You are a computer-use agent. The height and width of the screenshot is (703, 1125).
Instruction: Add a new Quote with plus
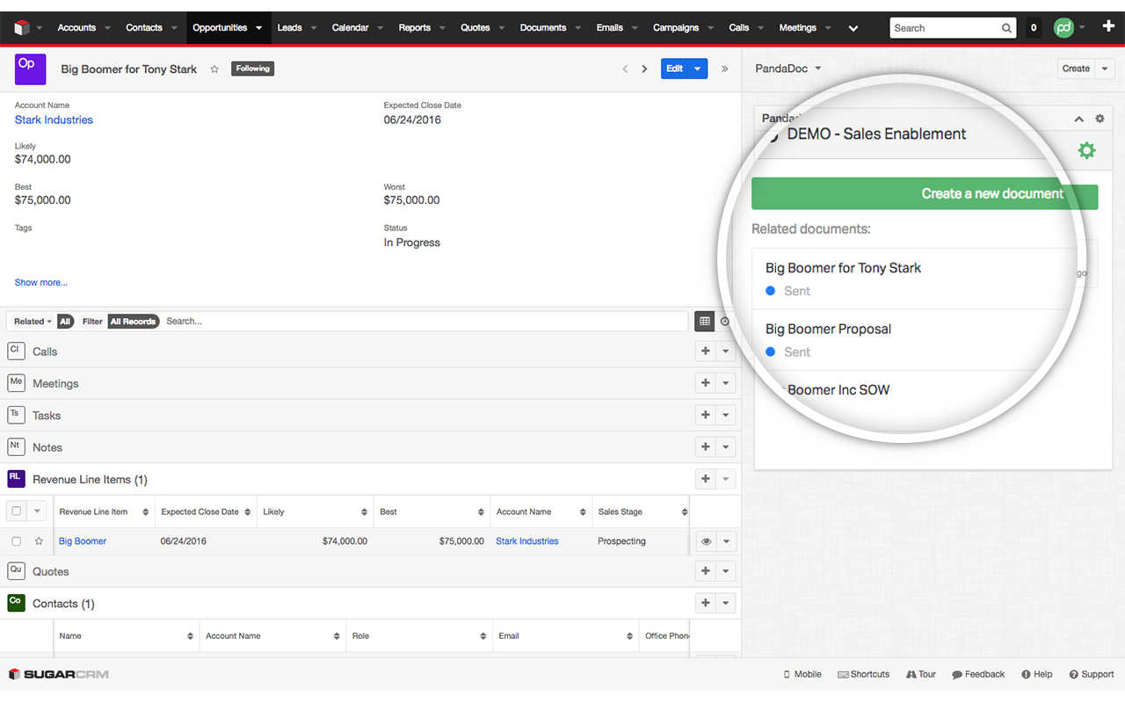(x=705, y=571)
